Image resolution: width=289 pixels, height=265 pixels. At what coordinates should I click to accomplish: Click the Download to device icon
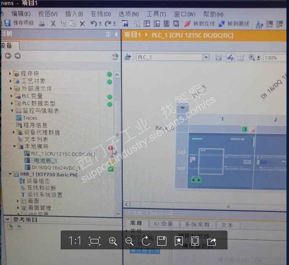click(x=147, y=24)
